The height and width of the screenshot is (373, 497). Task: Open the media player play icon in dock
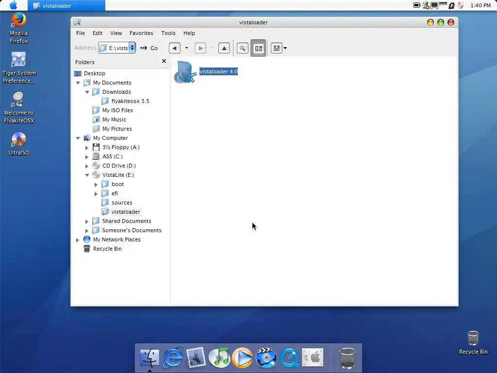tap(243, 358)
